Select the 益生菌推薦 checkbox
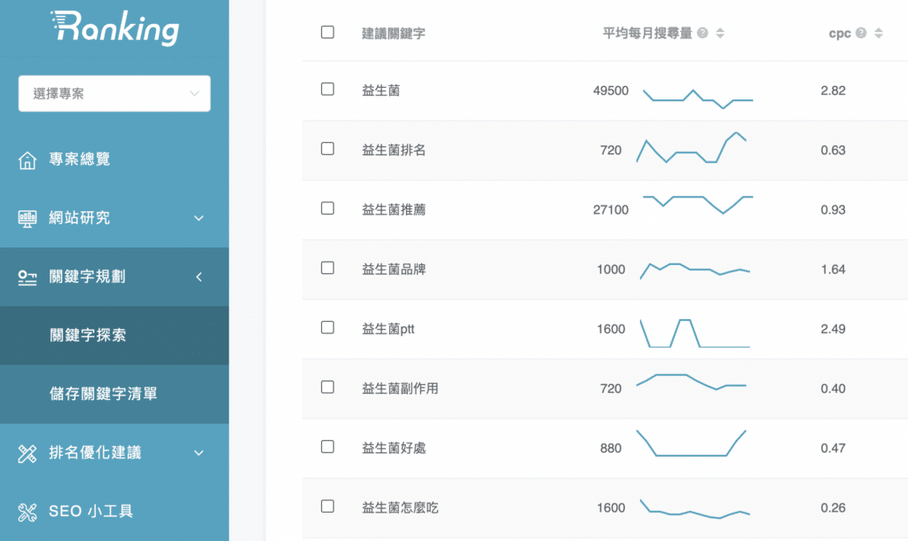The height and width of the screenshot is (541, 908). (327, 208)
